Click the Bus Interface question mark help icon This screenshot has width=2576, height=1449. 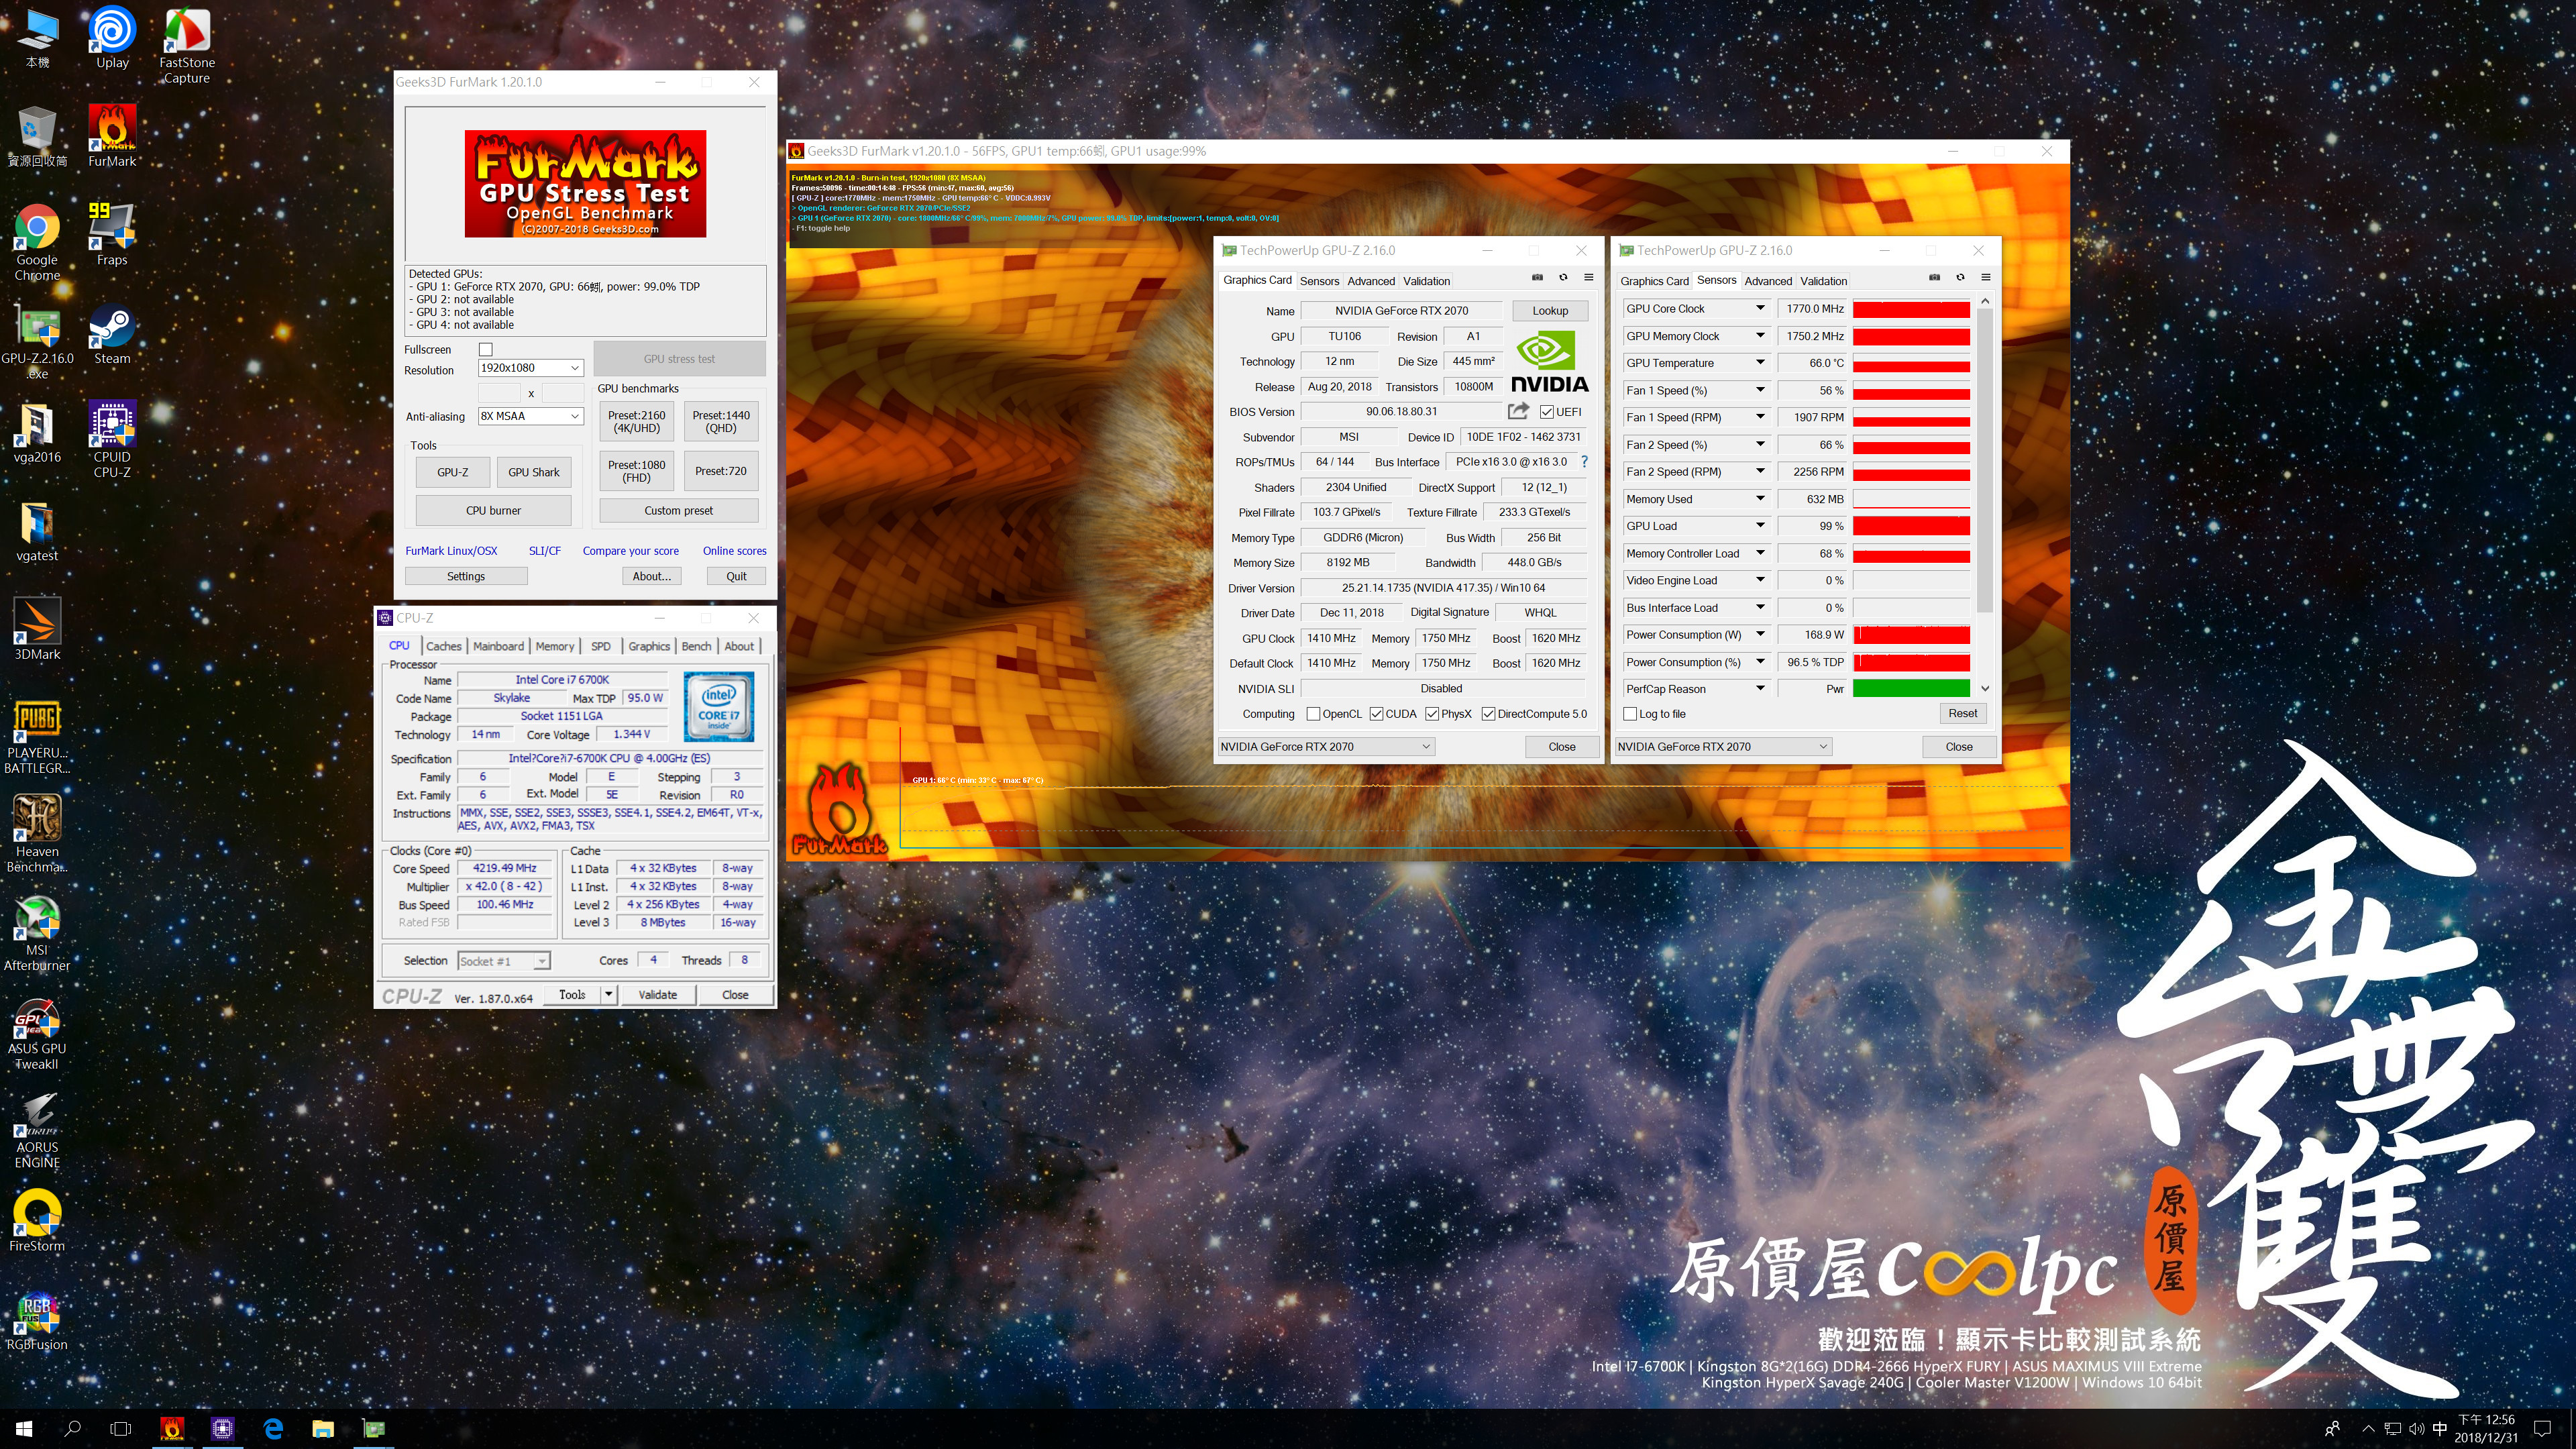tap(1584, 462)
